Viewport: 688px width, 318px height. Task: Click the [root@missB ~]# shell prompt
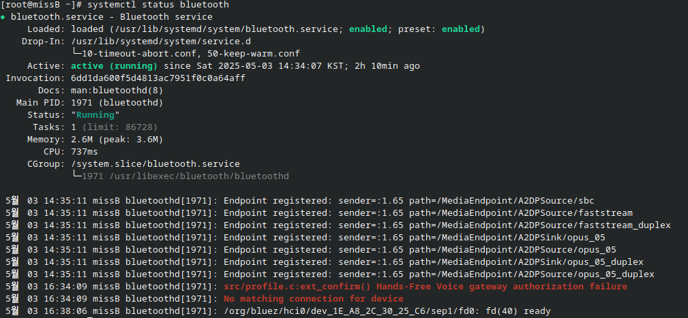click(x=41, y=5)
